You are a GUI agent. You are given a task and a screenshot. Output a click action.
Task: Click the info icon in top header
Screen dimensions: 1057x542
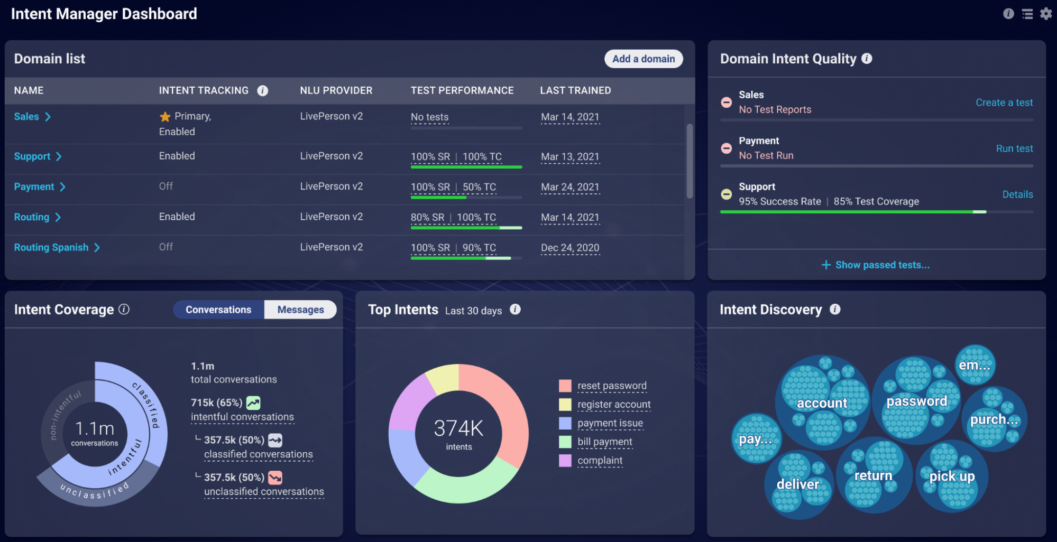pos(1008,14)
